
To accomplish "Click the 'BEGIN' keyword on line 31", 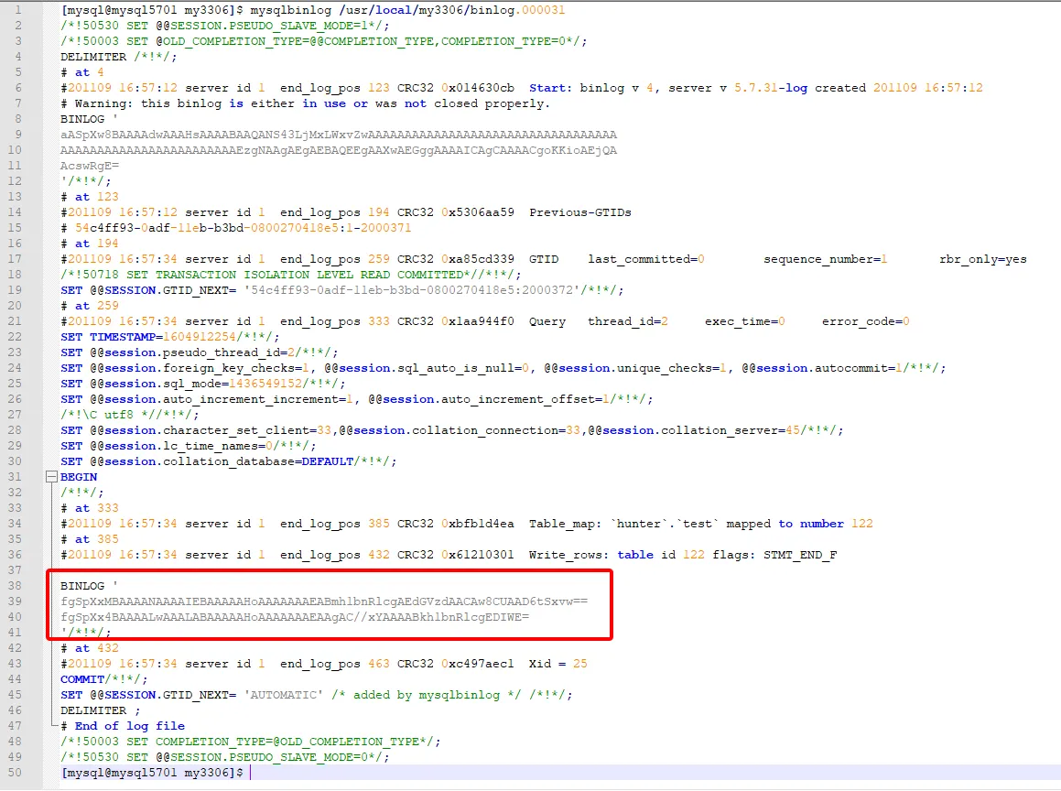I will 79,477.
